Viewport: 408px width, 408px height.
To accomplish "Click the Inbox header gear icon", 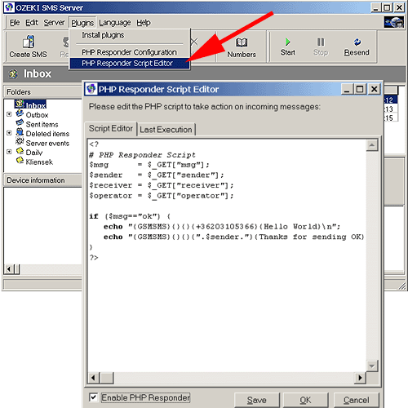I will pyautogui.click(x=13, y=73).
